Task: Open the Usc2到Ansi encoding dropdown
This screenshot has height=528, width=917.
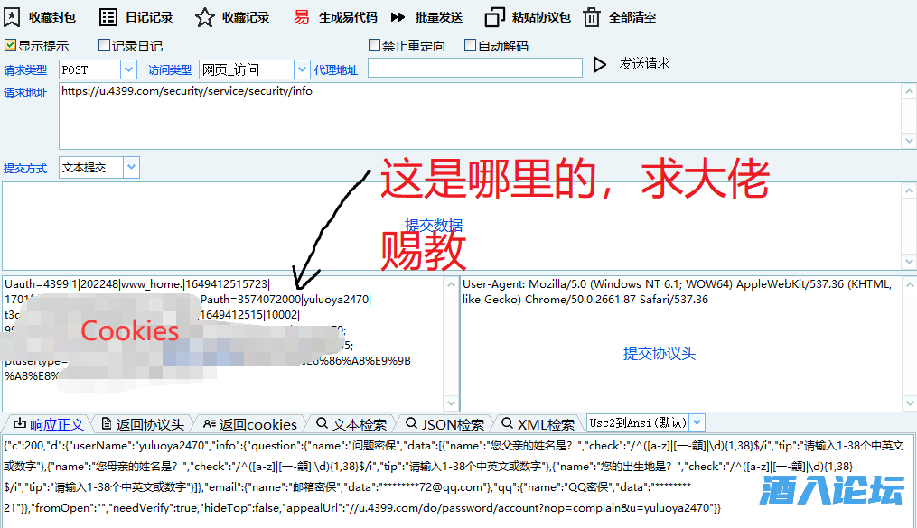Action: [697, 422]
